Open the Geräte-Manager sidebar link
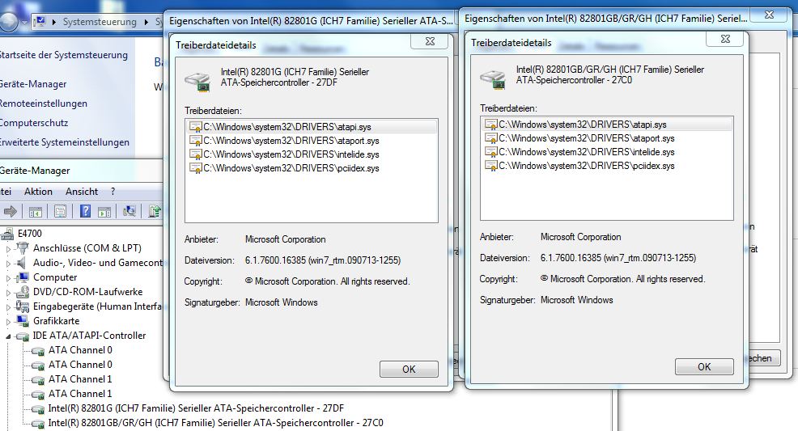 tap(33, 84)
